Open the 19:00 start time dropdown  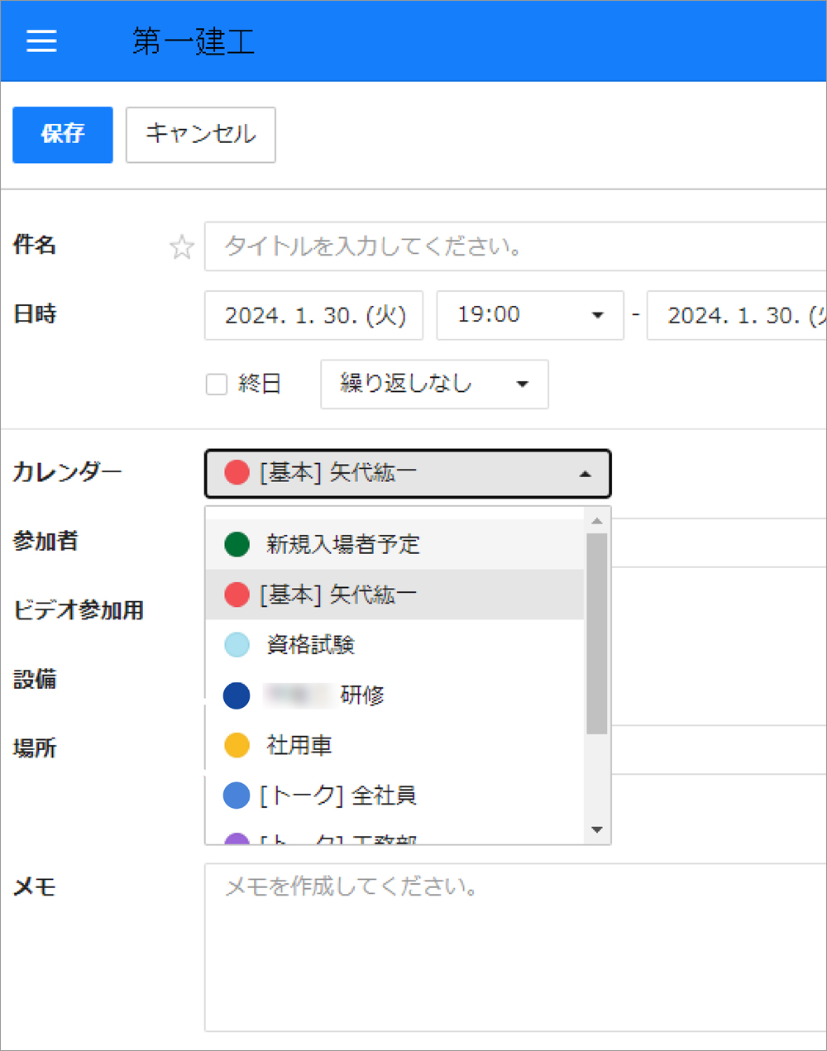[529, 315]
